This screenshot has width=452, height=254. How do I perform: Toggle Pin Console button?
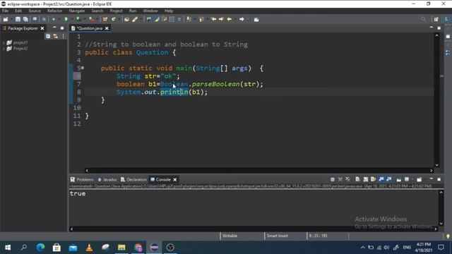tap(398, 179)
